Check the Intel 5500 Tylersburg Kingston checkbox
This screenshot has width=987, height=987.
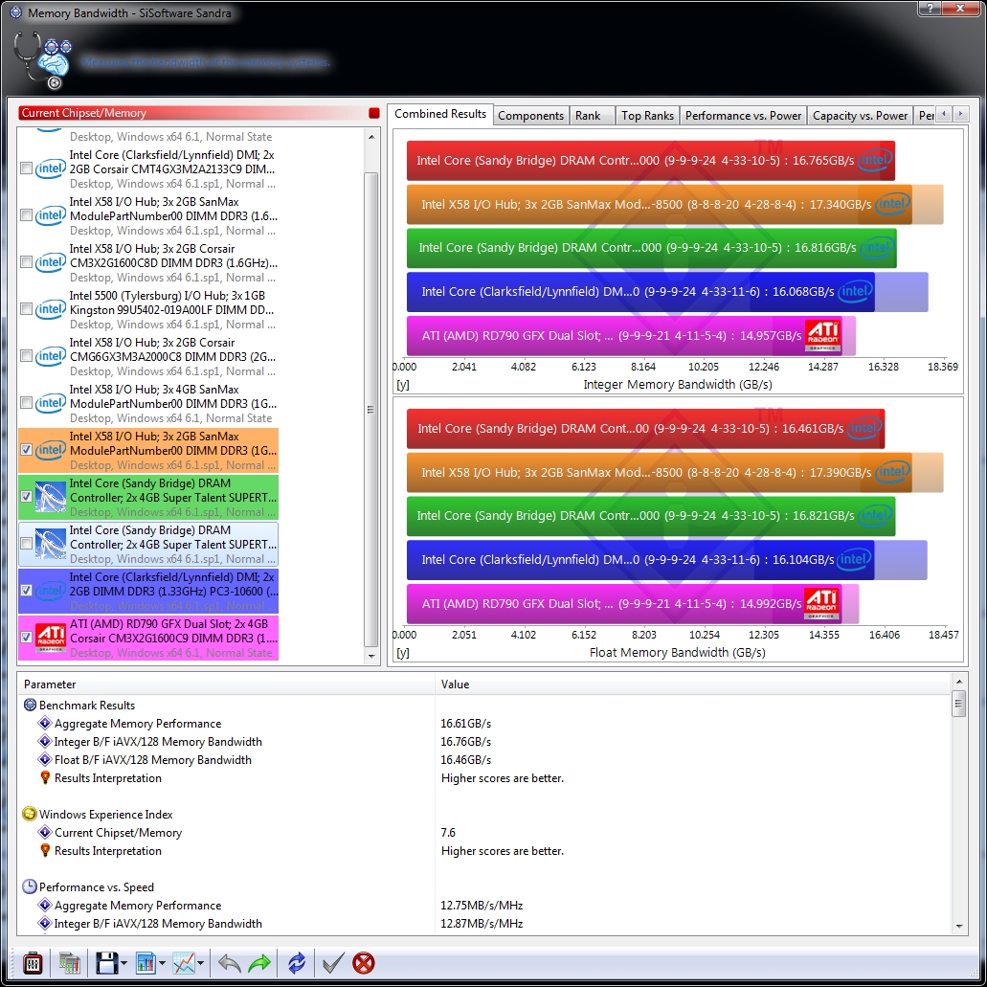coord(27,309)
